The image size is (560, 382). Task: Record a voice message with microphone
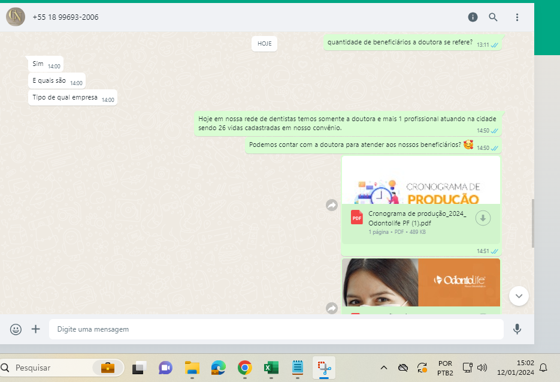[517, 329]
